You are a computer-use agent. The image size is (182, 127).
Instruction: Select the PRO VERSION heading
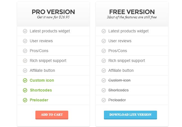(53, 12)
